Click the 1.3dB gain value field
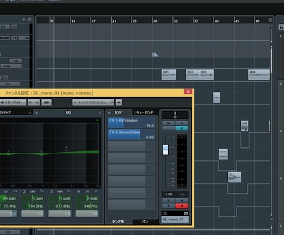Screen dimensions: 284x235 [33, 199]
